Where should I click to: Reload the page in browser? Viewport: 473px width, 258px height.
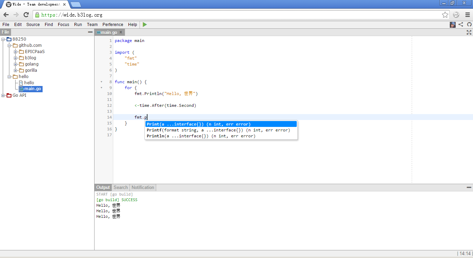click(26, 15)
